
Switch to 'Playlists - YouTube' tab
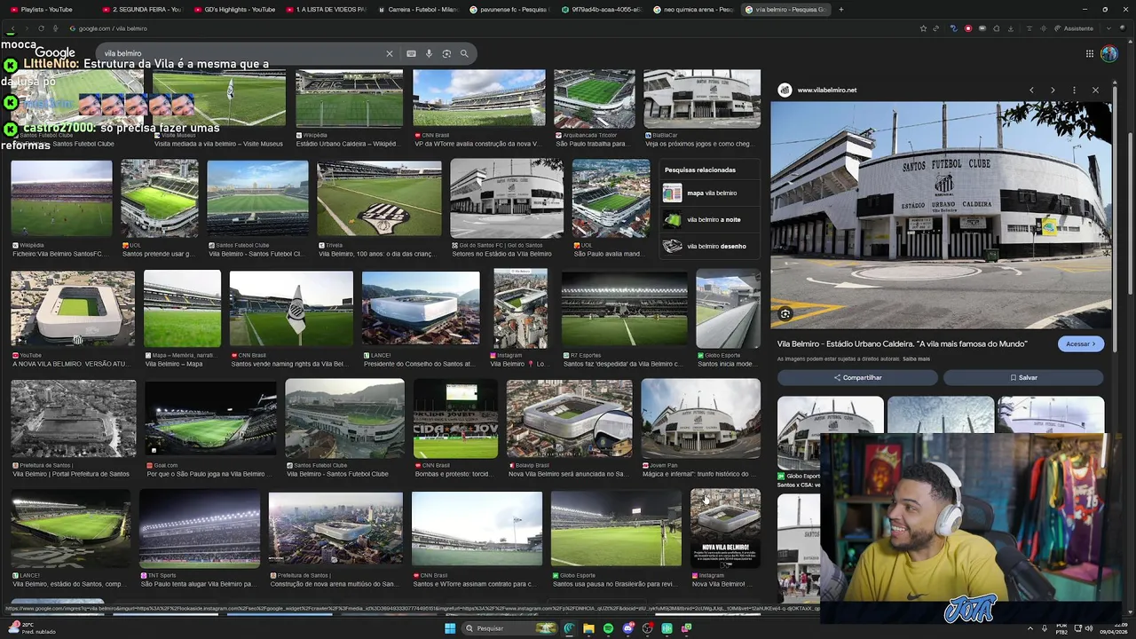click(x=47, y=9)
